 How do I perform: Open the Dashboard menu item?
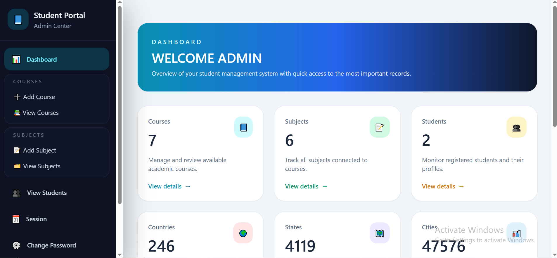coord(57,59)
